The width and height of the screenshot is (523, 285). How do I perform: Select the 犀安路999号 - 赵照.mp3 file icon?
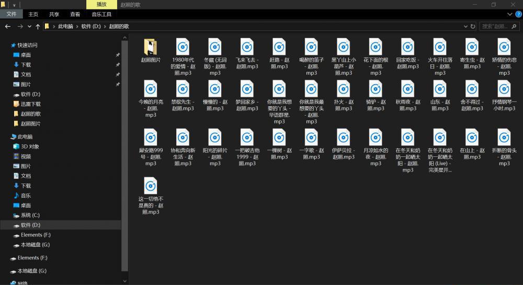(x=151, y=138)
